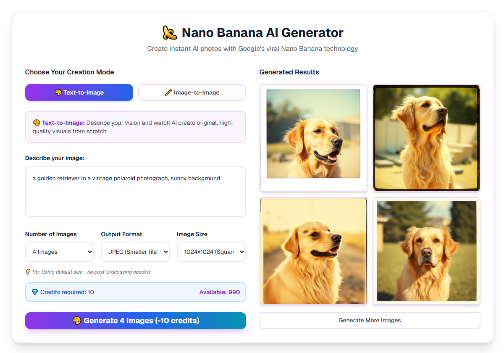Click the diamond icon beside Credits required
The image size is (504, 353).
(35, 292)
